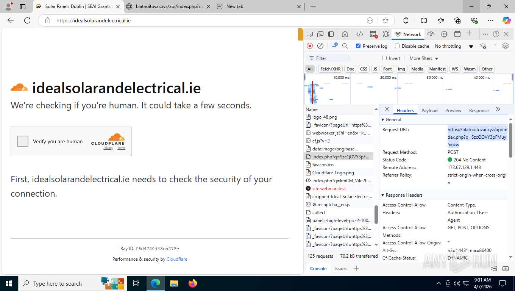
Task: Toggle the Preserve log checkbox
Action: [358, 46]
